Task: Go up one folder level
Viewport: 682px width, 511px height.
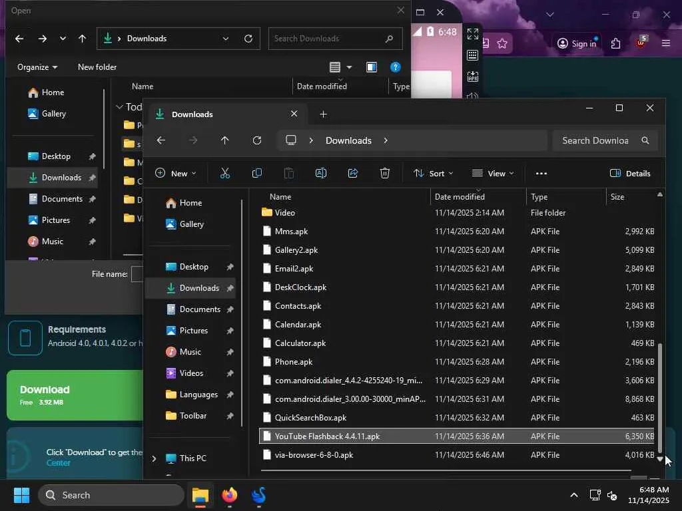Action: click(x=224, y=140)
